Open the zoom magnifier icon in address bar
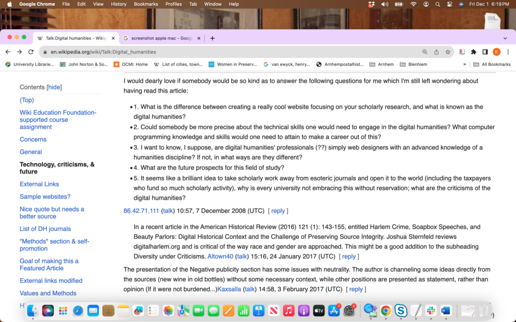This screenshot has height=322, width=516. click(x=425, y=52)
